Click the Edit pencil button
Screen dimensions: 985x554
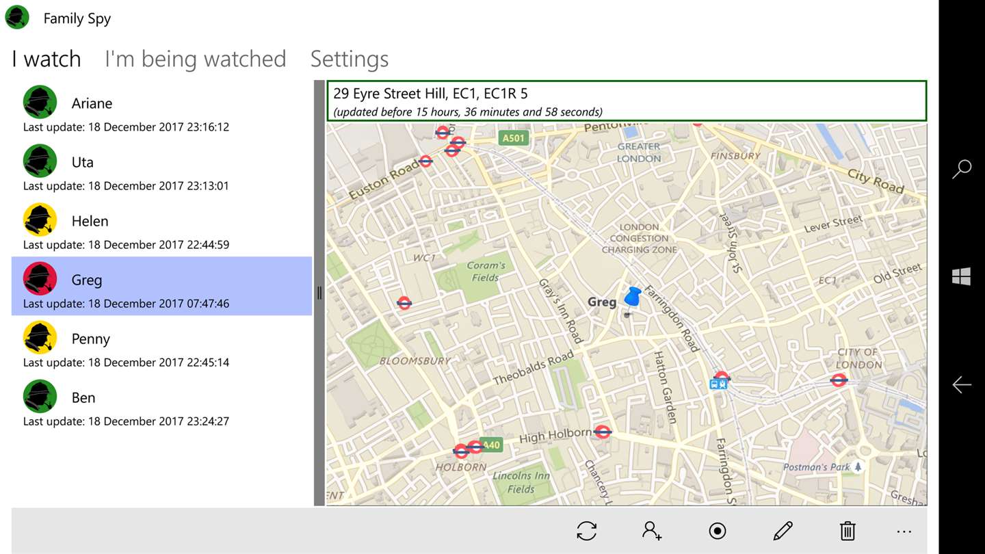pyautogui.click(x=783, y=531)
